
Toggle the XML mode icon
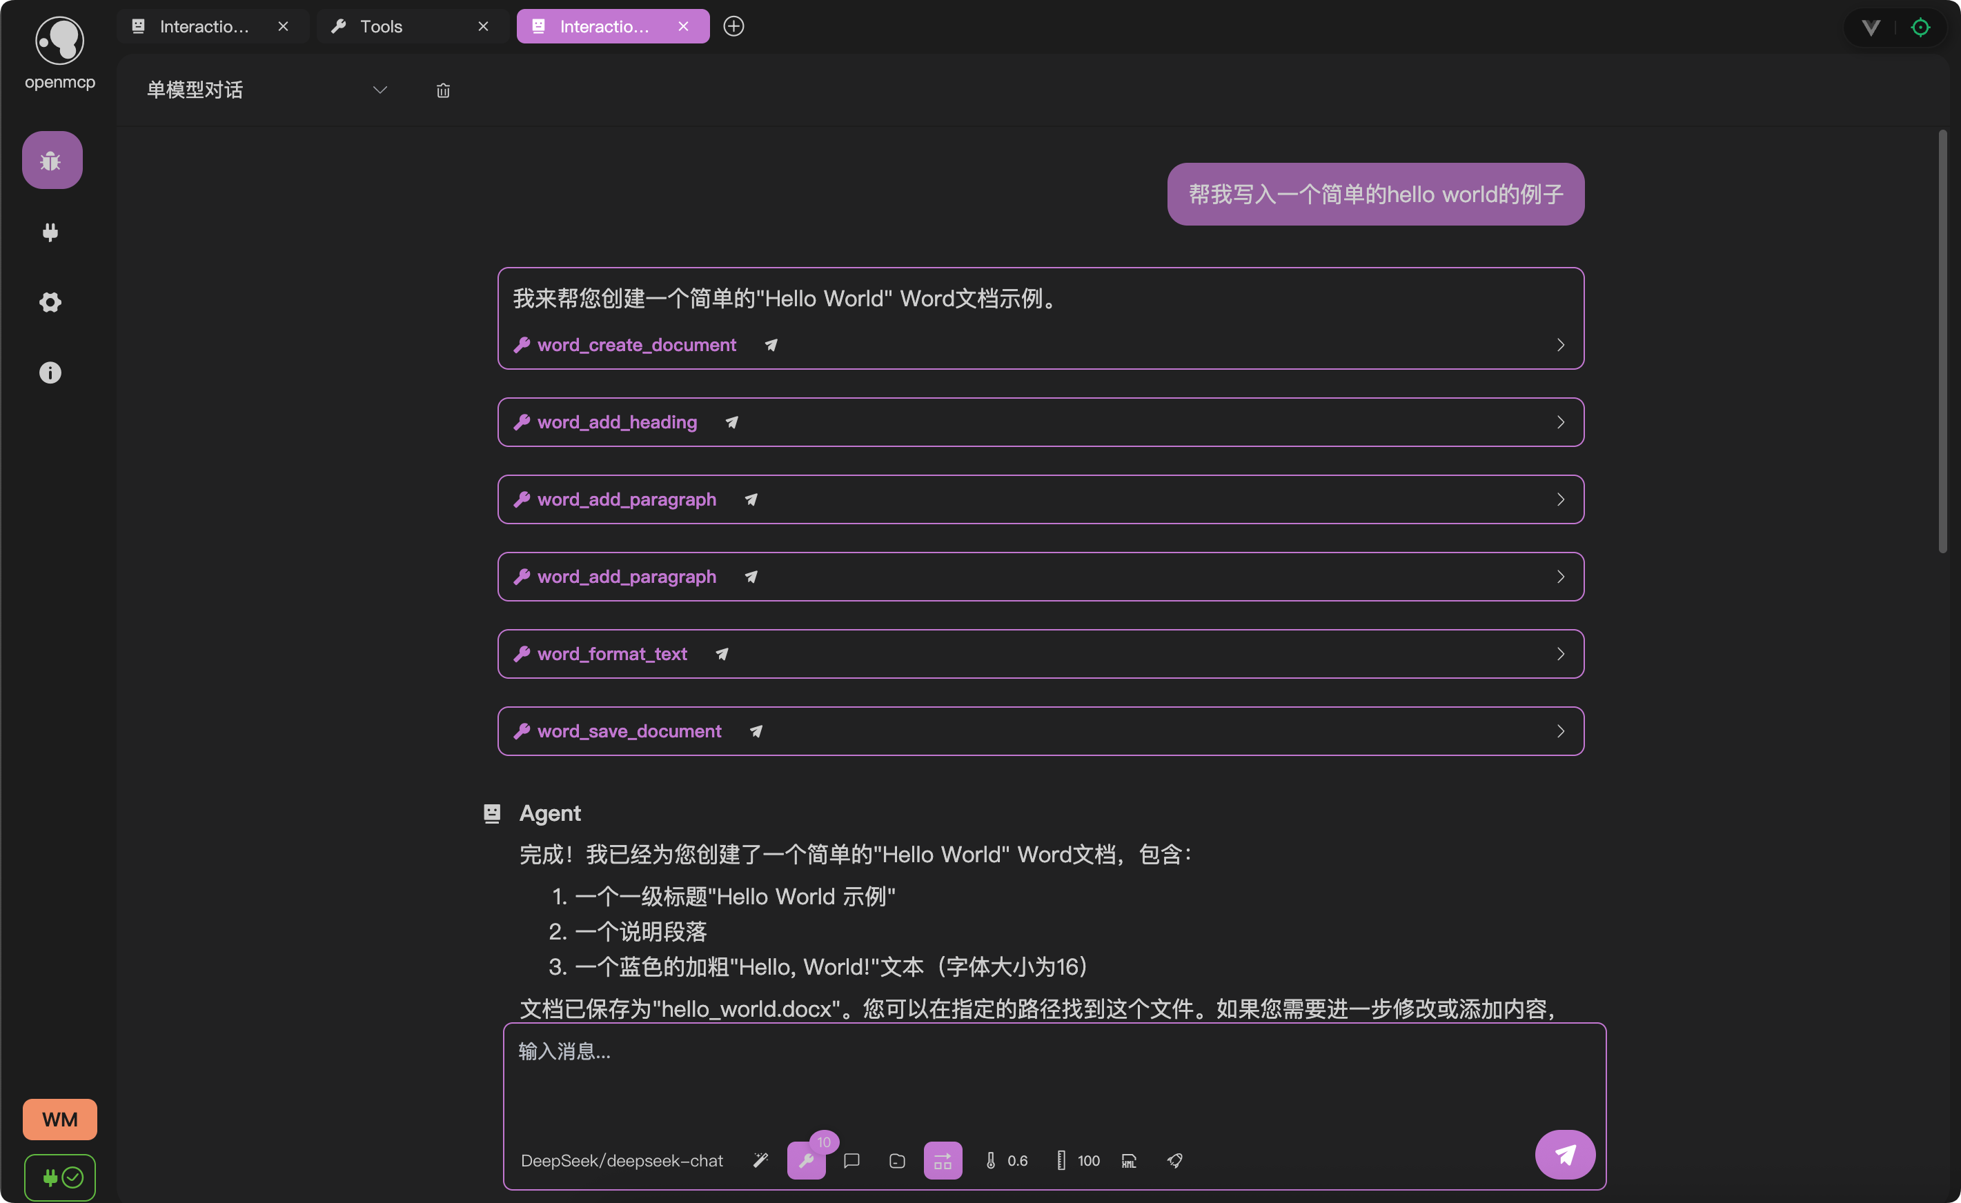click(x=1130, y=1160)
